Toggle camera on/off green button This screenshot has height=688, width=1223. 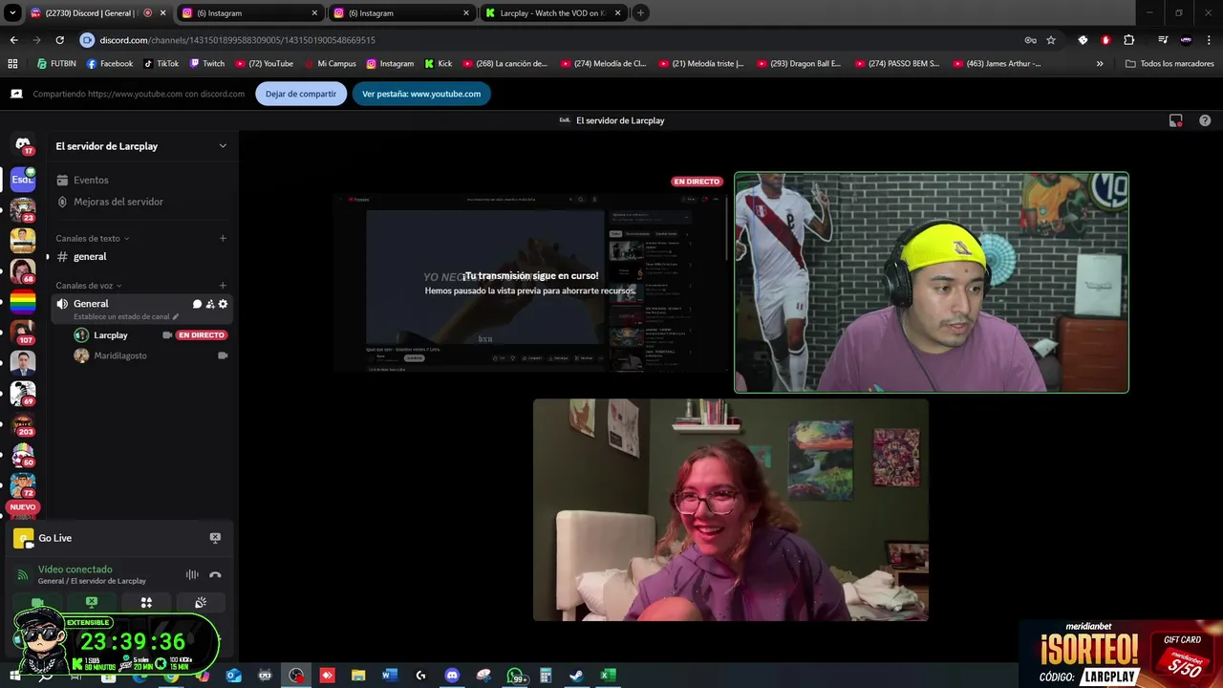(37, 603)
